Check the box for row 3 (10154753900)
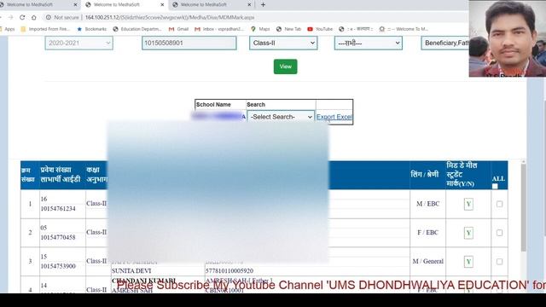 coord(499,262)
